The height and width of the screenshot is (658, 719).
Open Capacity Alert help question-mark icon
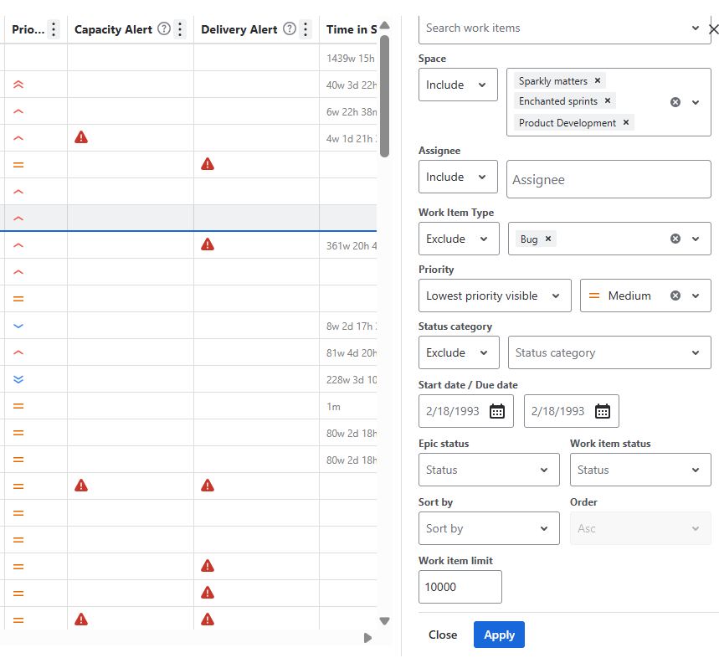[164, 29]
